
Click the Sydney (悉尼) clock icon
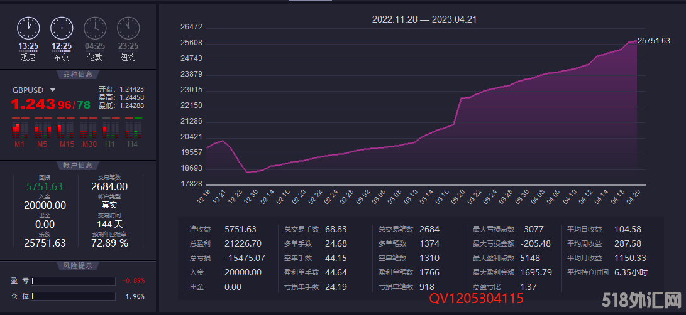[x=28, y=28]
